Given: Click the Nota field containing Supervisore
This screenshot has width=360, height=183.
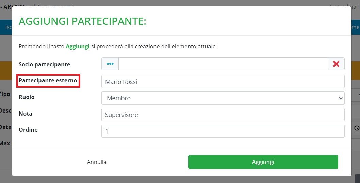Looking at the screenshot, I should coord(223,115).
